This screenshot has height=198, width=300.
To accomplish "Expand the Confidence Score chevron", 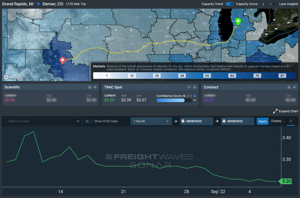I will coord(195,100).
